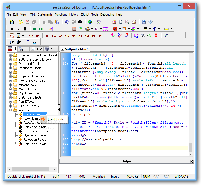This screenshot has height=186, width=202.
Task: Select Top-Down Scroller script item
Action: pos(35,144)
